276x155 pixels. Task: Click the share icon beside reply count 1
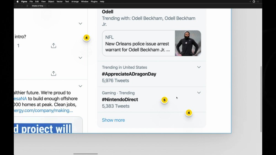click(54, 46)
